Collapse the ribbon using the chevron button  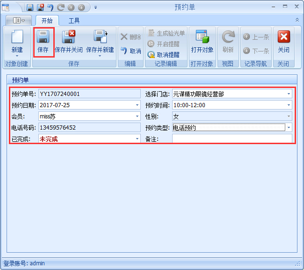[x=297, y=20]
